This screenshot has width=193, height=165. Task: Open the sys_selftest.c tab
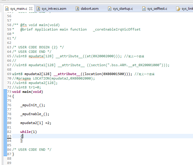click(157, 9)
